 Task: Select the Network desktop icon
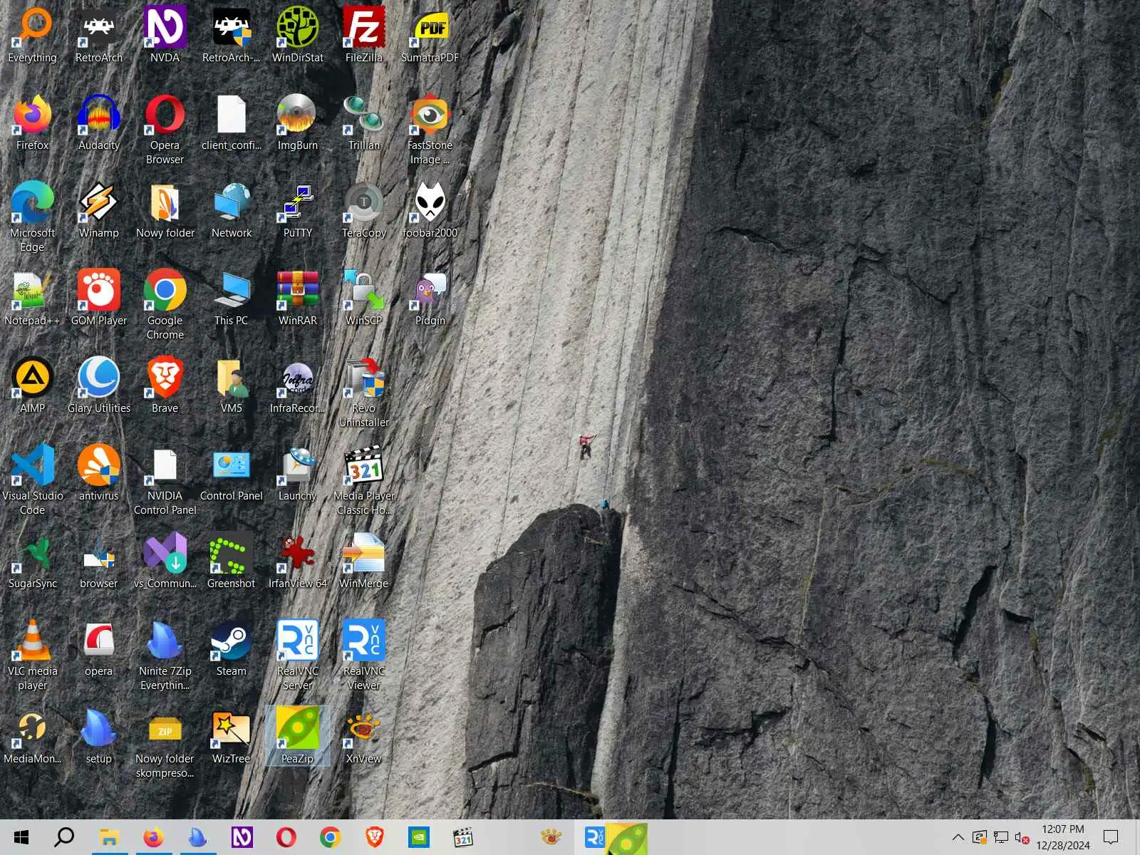[x=232, y=209]
